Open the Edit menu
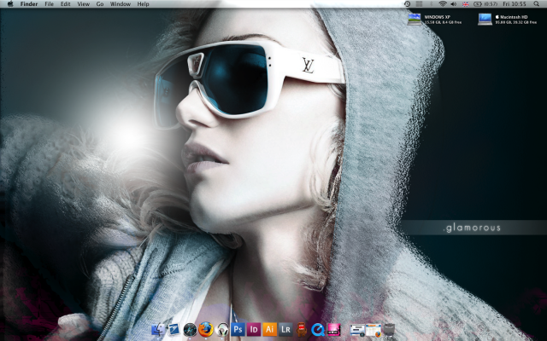547x341 pixels. click(x=66, y=3)
